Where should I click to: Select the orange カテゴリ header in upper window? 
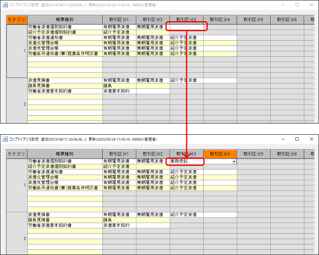16,20
